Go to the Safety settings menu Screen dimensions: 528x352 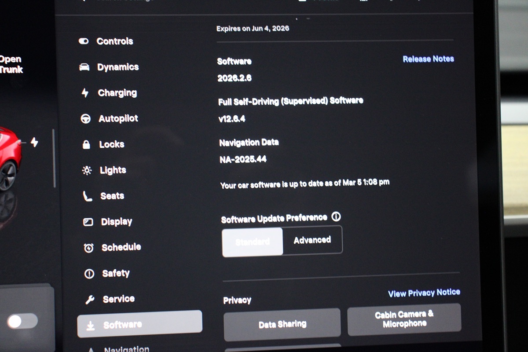[116, 273]
